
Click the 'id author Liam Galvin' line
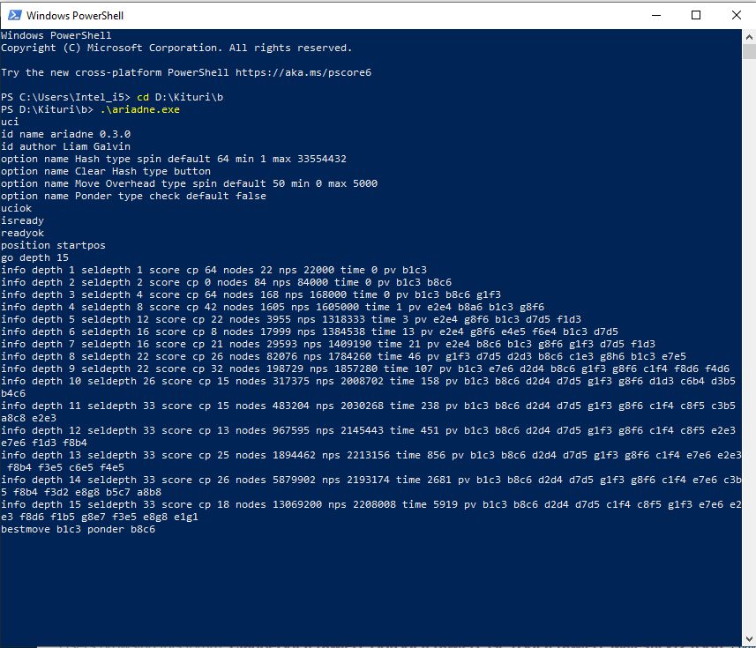pos(65,146)
